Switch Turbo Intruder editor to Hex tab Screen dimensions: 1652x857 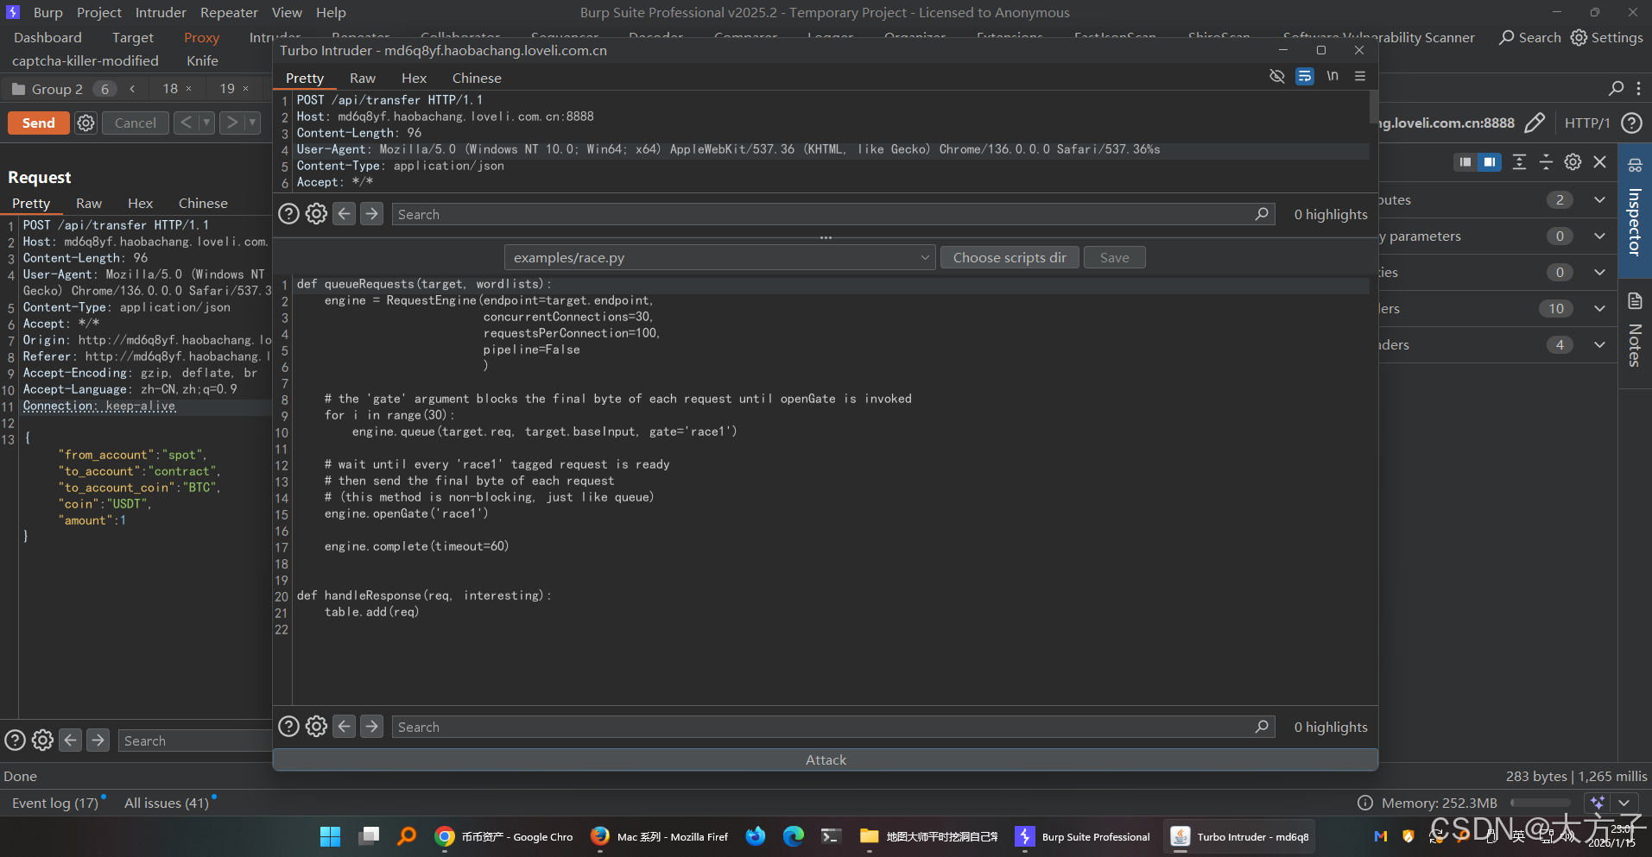click(x=414, y=78)
